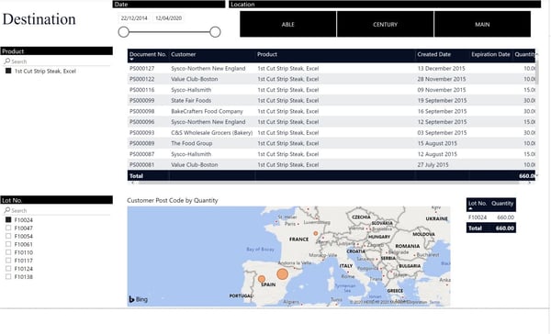Select document PS000089 cell
The image size is (551, 334).
click(142, 143)
